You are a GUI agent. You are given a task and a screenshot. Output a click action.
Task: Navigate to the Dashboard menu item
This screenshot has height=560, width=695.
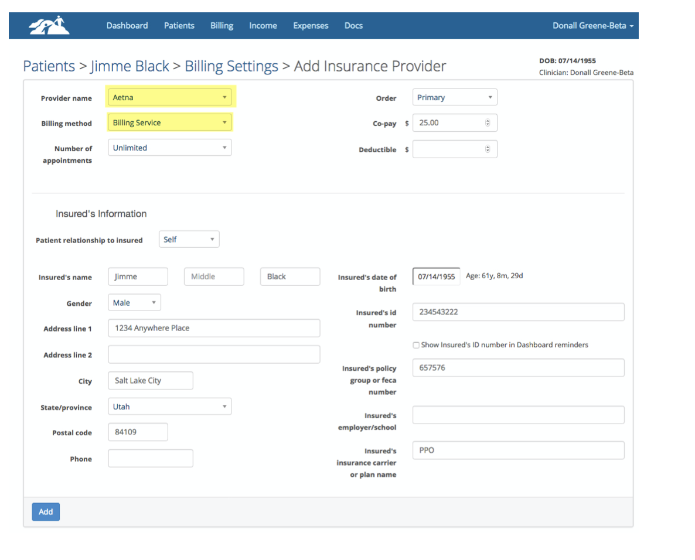127,25
